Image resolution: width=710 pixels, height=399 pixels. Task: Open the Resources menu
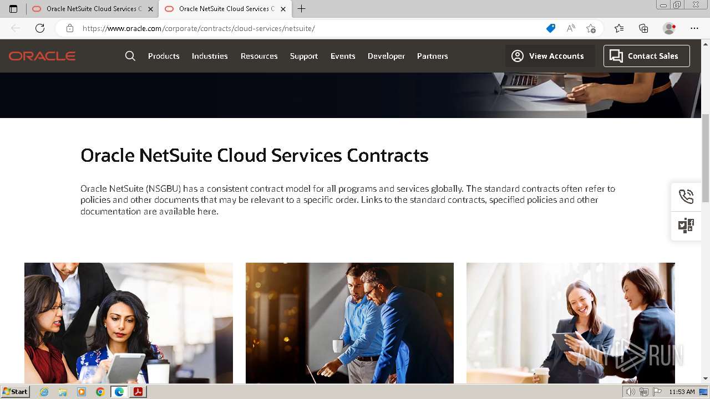pyautogui.click(x=259, y=56)
